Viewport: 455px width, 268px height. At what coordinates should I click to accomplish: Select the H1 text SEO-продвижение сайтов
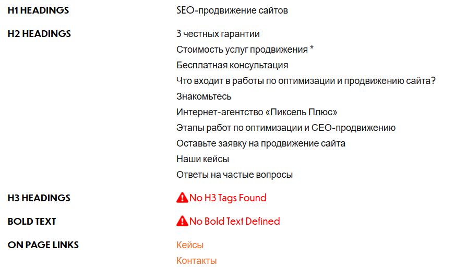coord(232,10)
